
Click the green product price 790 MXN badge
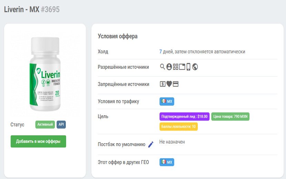[x=230, y=116]
